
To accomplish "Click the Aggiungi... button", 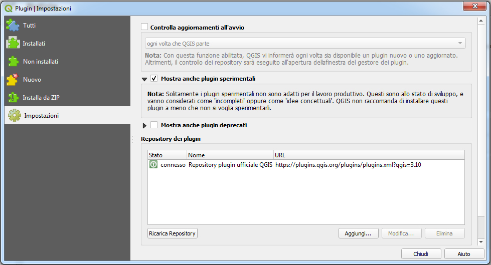I will point(358,233).
